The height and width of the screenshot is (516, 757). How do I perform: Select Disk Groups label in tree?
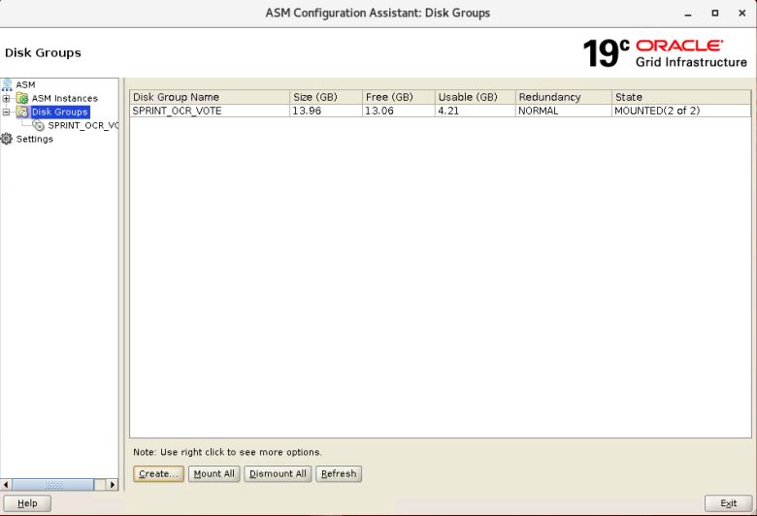point(60,112)
